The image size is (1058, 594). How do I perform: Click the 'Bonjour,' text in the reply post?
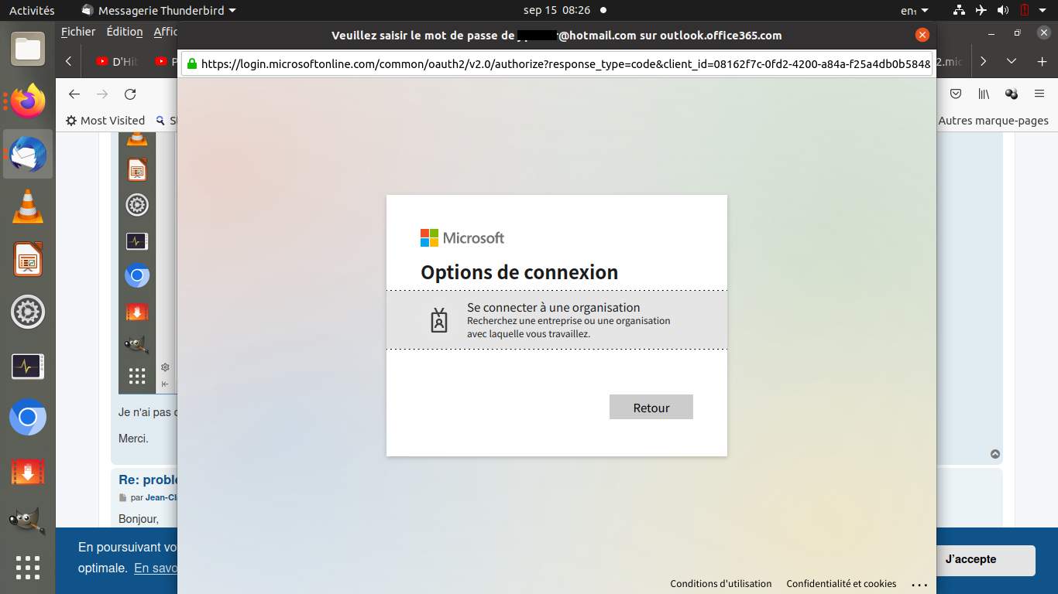click(x=139, y=519)
